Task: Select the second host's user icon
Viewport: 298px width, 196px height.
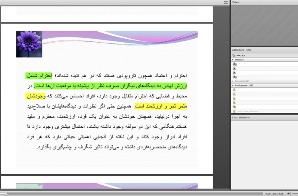Action: point(234,68)
